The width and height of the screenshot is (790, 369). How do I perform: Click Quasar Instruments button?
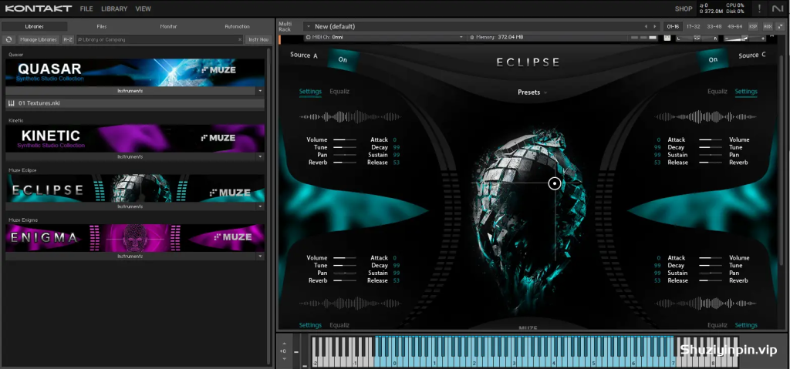point(130,91)
